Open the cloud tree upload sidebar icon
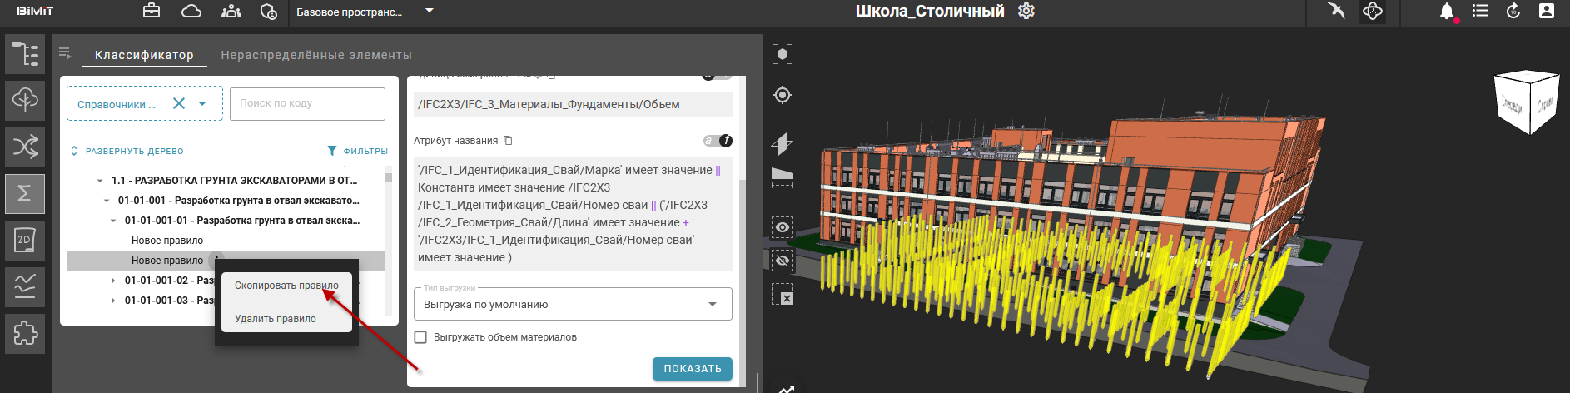The image size is (1570, 393). [25, 101]
